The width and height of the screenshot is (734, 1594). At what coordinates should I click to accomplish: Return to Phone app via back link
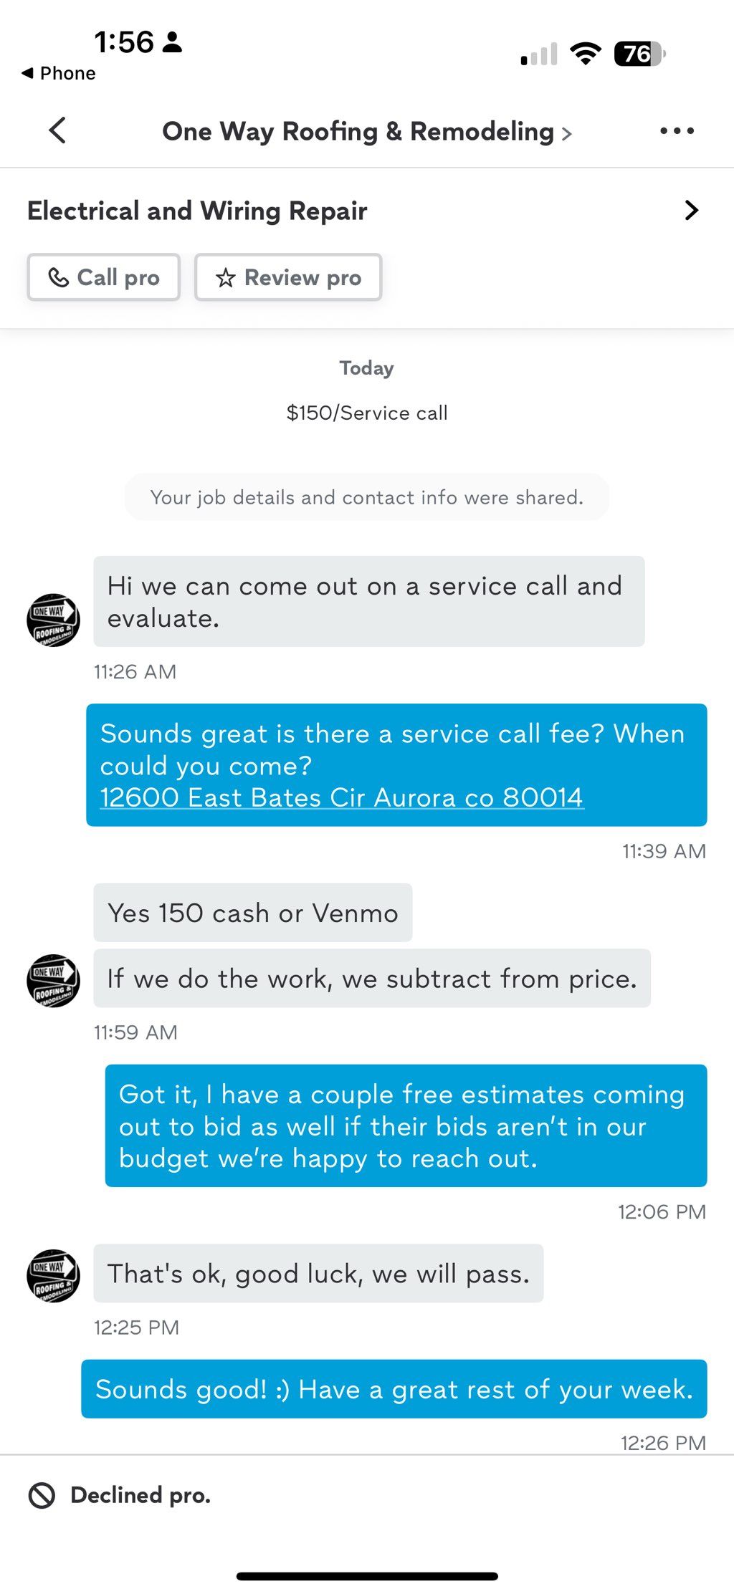tap(59, 73)
